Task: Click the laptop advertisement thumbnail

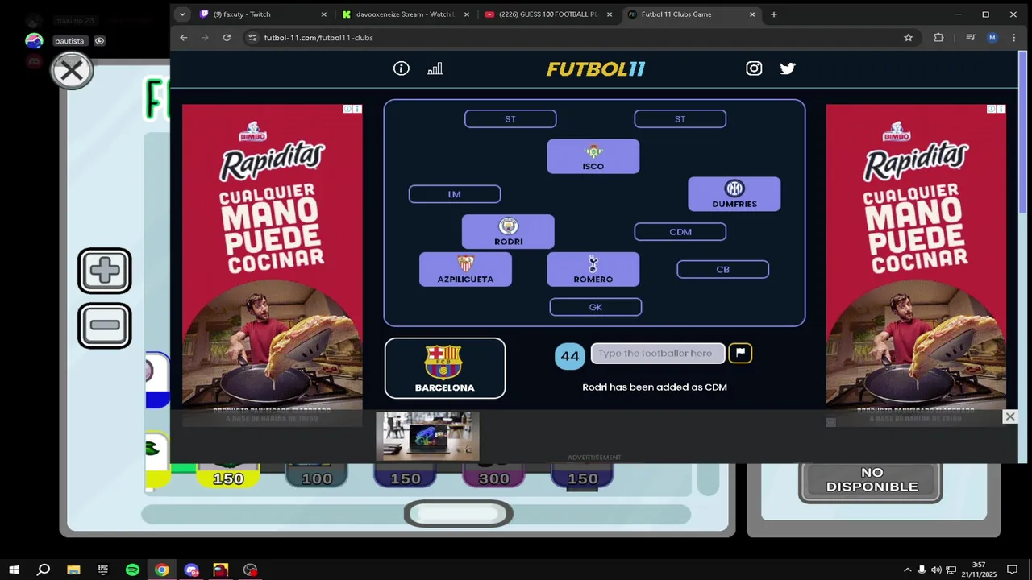Action: coord(427,436)
